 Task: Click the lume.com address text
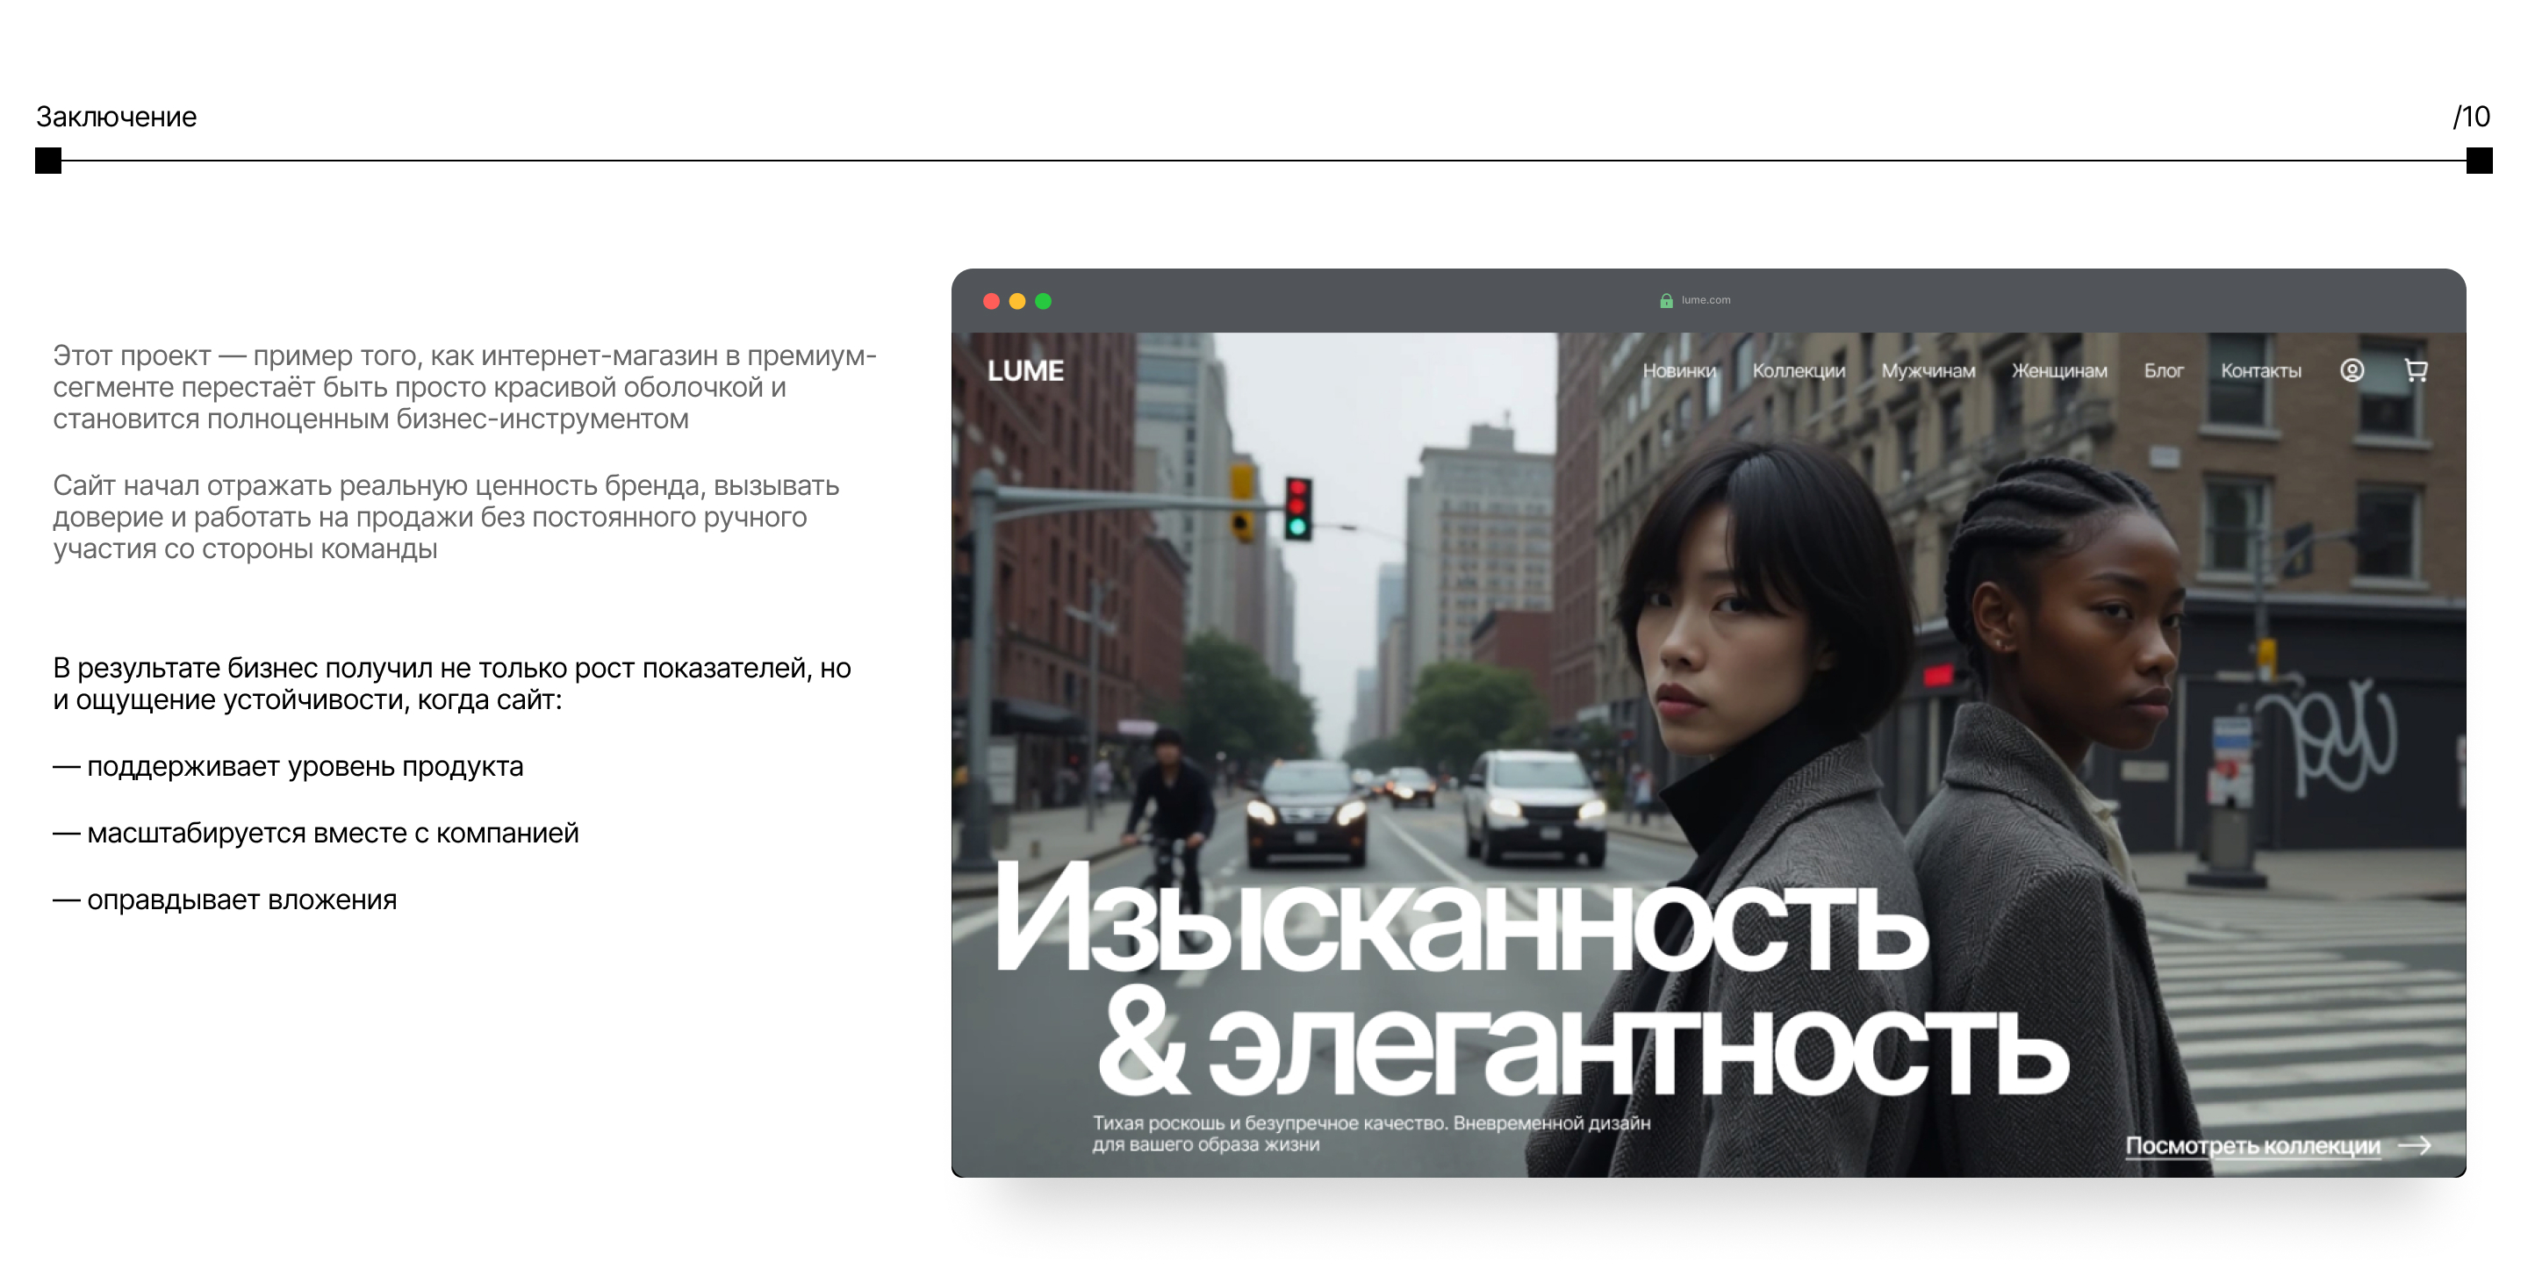pos(1706,300)
